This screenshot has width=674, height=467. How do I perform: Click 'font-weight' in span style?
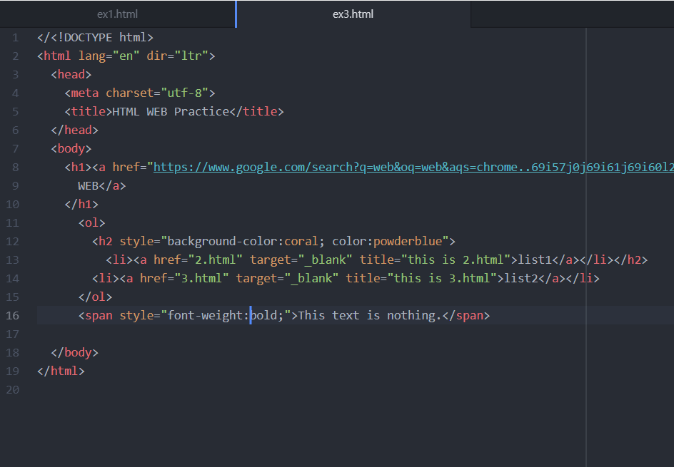(x=205, y=315)
